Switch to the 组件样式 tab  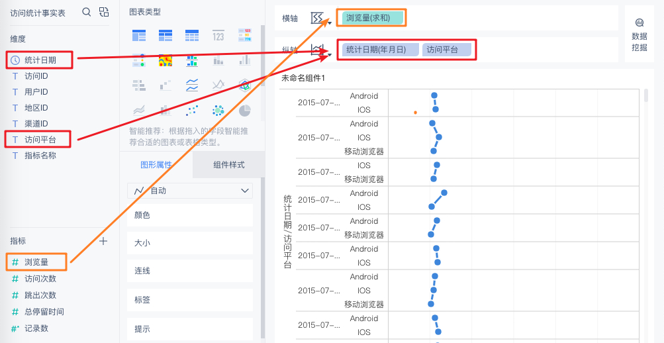228,165
